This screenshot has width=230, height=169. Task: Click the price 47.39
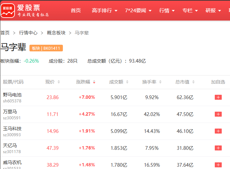tap(53, 148)
